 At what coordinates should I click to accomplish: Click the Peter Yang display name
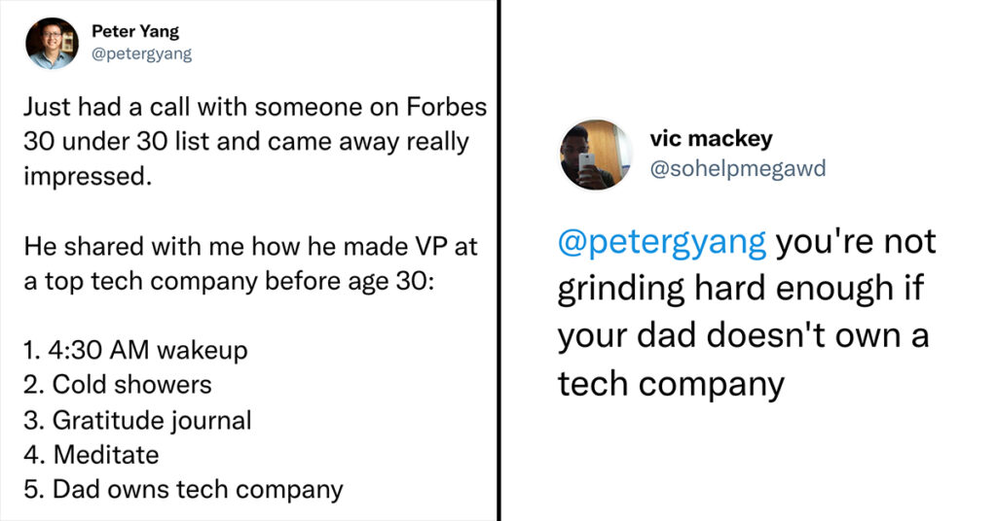pyautogui.click(x=135, y=31)
